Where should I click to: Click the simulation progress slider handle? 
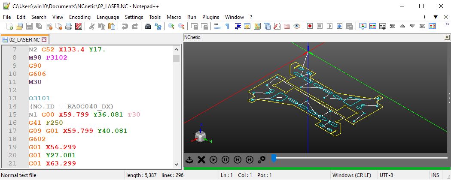pos(274,158)
